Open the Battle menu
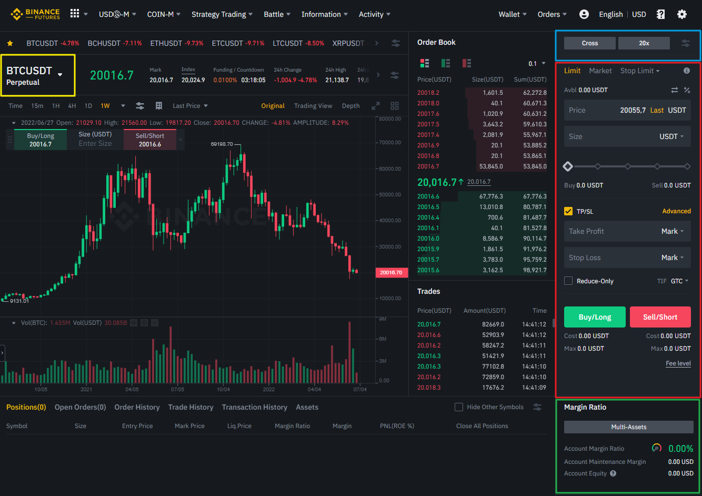The height and width of the screenshot is (496, 702). tap(277, 14)
